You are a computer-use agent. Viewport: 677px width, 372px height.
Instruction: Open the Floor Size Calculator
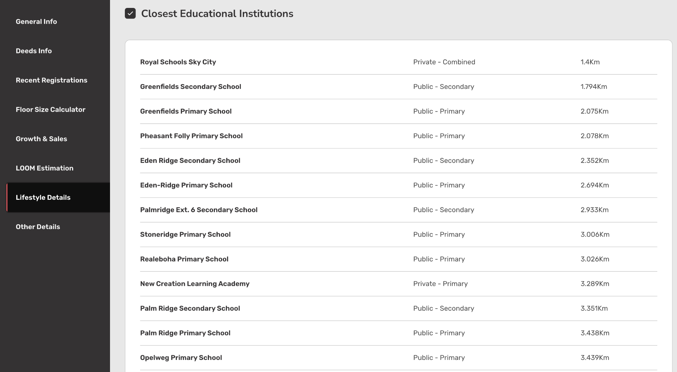pyautogui.click(x=50, y=109)
